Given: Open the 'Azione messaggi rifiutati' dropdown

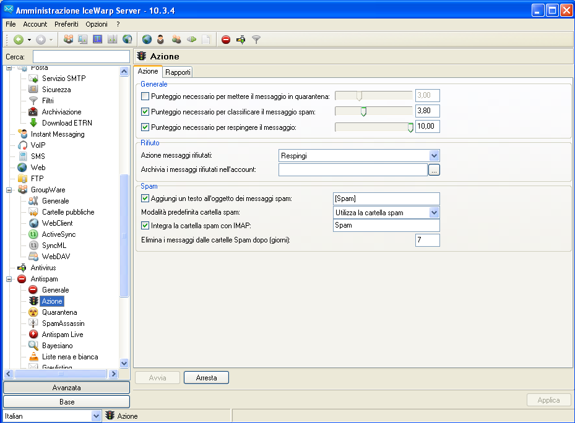Looking at the screenshot, I should click(434, 156).
